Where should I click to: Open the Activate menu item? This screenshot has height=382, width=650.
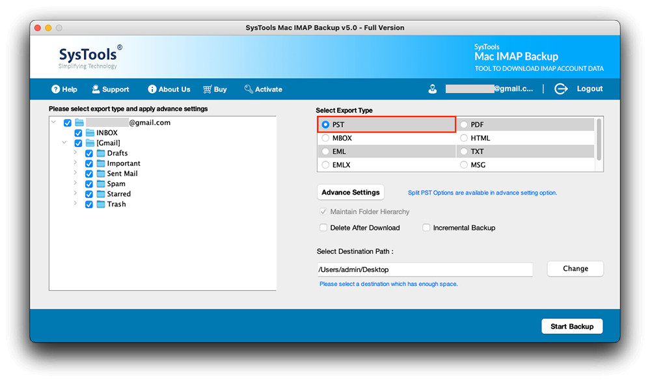(264, 89)
